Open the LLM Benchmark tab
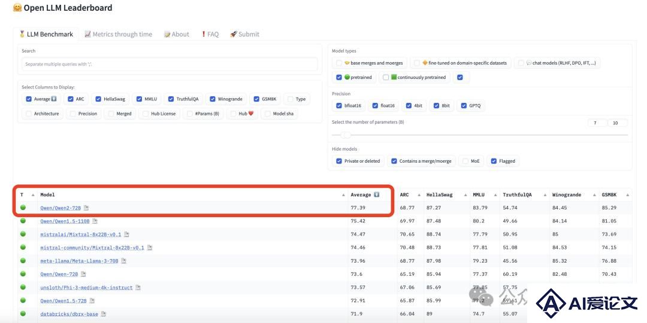The width and height of the screenshot is (647, 323). (46, 34)
